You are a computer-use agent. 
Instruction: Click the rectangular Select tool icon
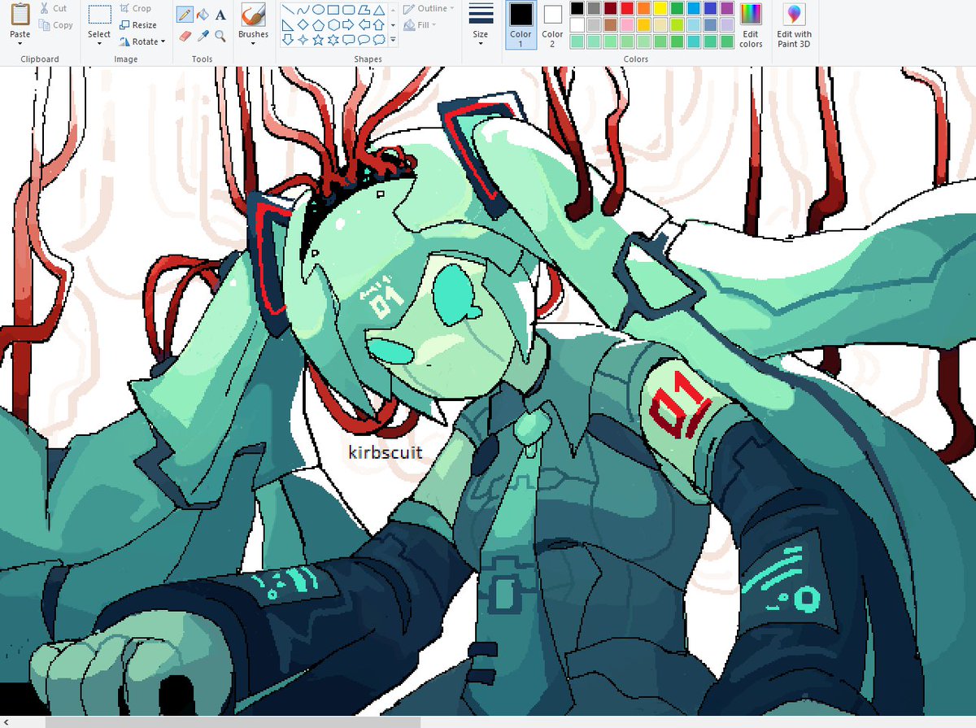coord(99,15)
